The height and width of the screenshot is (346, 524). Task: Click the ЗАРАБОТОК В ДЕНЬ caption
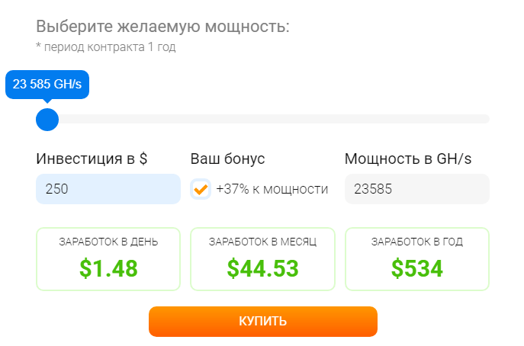(x=108, y=242)
